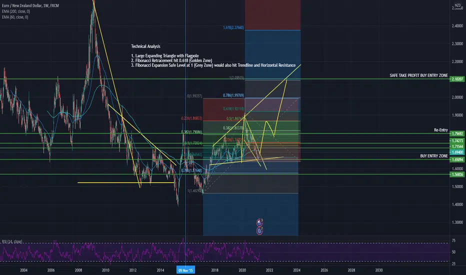Click the 1.56836 price label

(x=457, y=174)
